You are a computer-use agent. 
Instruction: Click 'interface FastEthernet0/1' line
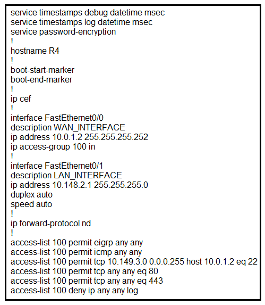point(57,166)
